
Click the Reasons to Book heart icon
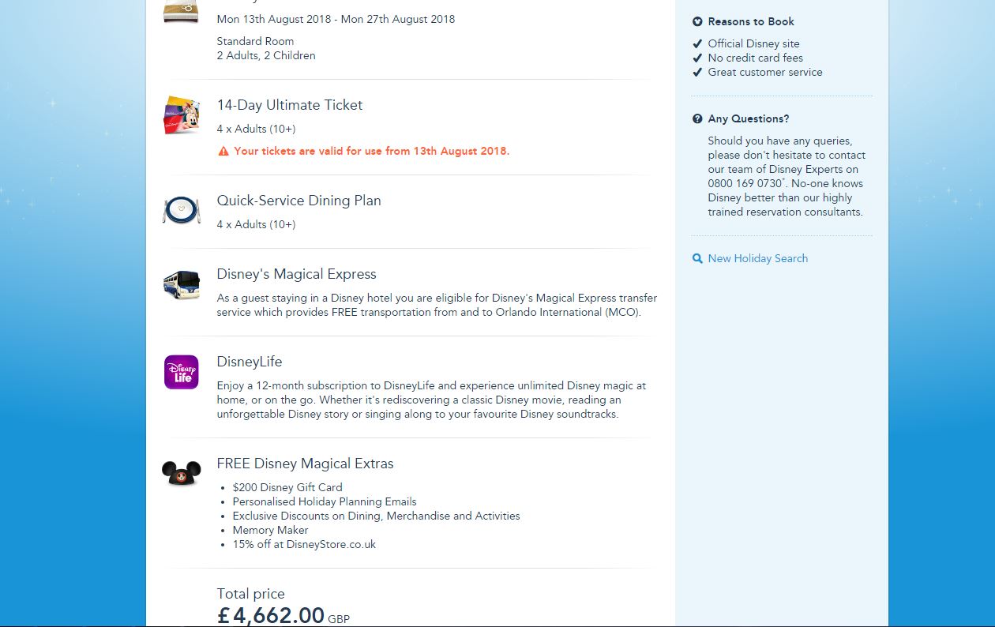697,22
